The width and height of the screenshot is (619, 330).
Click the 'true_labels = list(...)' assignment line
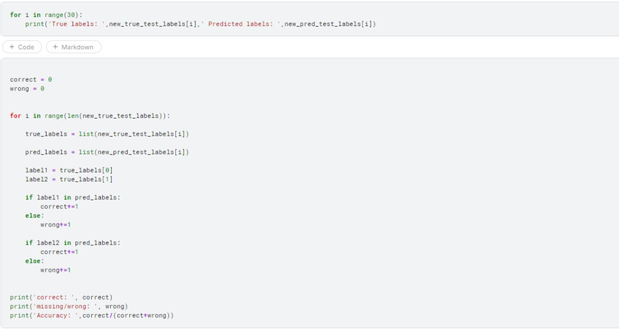pyautogui.click(x=107, y=134)
